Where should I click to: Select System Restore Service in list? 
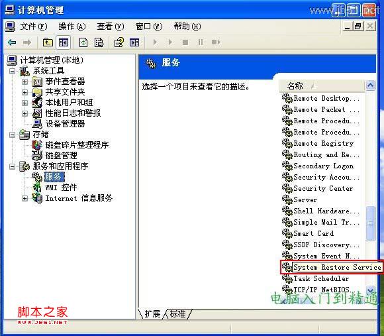337,267
